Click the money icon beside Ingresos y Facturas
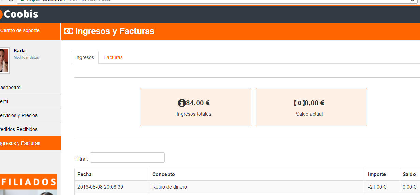 click(x=69, y=31)
